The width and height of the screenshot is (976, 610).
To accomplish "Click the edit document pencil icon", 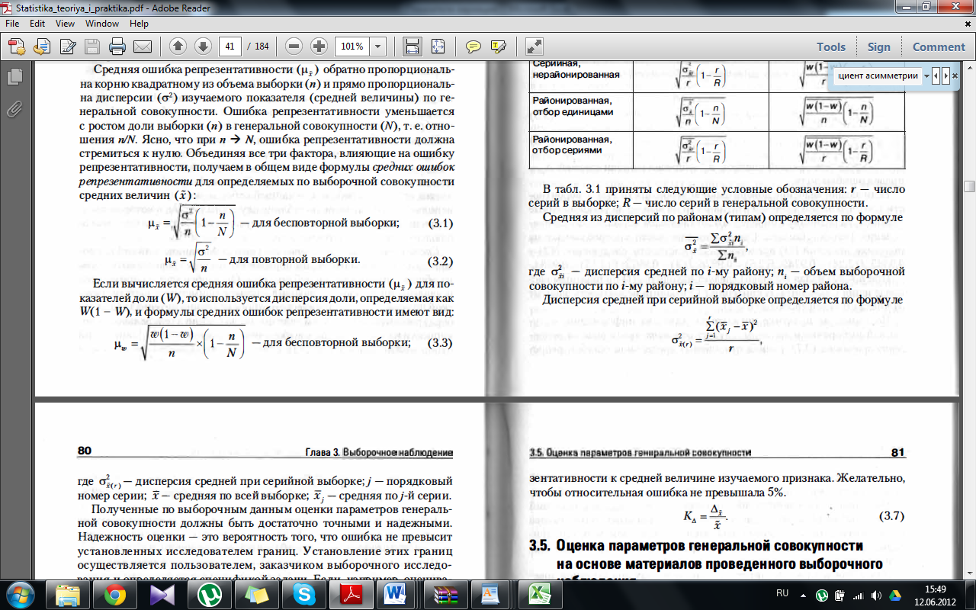I will click(67, 47).
